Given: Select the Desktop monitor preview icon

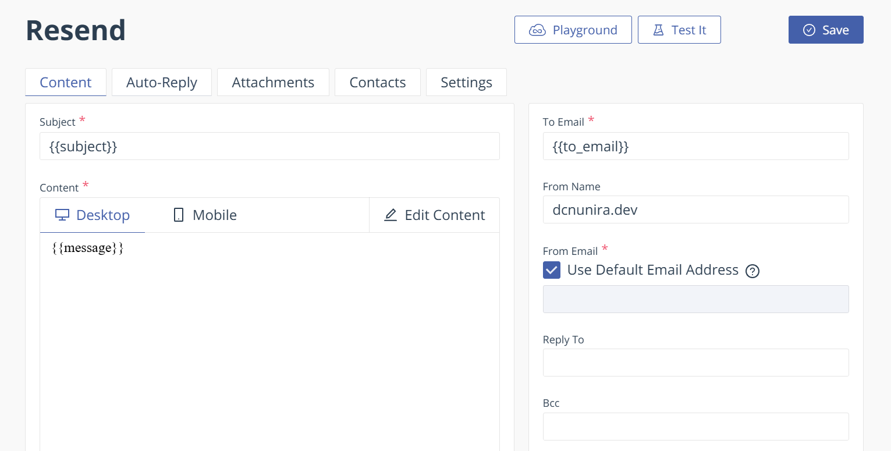Looking at the screenshot, I should tap(62, 215).
